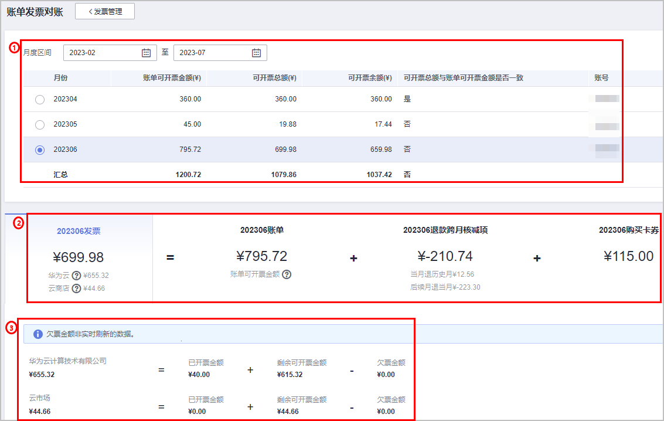Click help icon next to 云商店
Viewport: 664px width, 421px height.
point(76,288)
